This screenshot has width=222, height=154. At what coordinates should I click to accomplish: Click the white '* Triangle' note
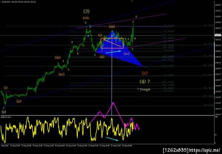click(144, 89)
